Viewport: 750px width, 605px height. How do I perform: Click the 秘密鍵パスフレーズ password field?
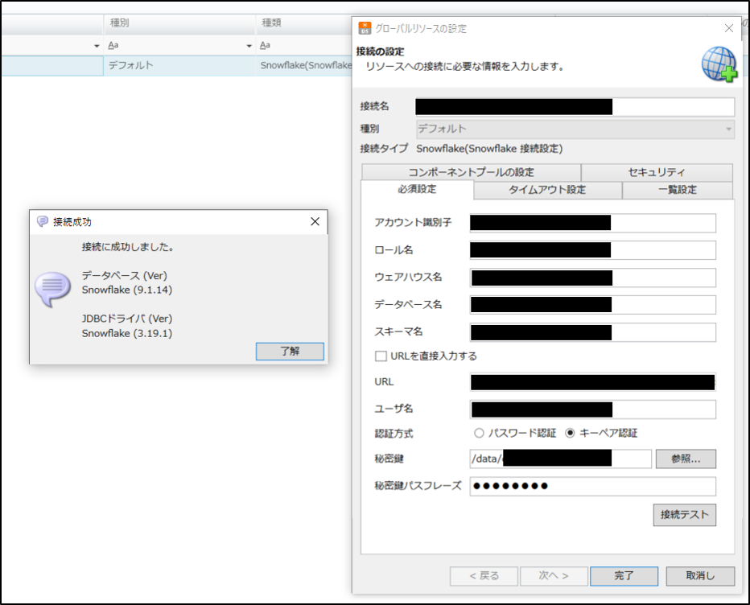pos(592,487)
